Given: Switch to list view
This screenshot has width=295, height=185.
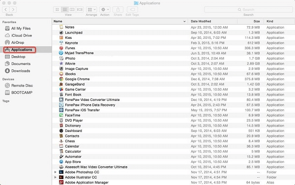Looking at the screenshot, I should [65, 9].
